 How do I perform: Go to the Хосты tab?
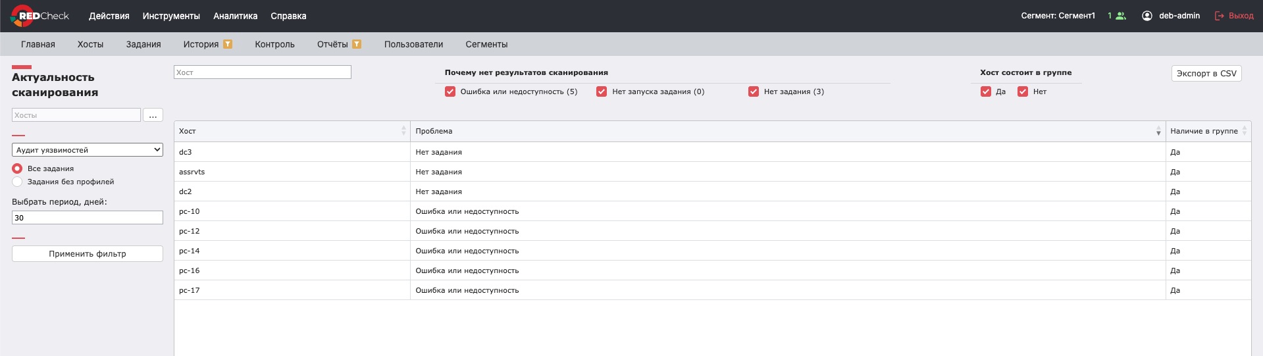(x=91, y=44)
